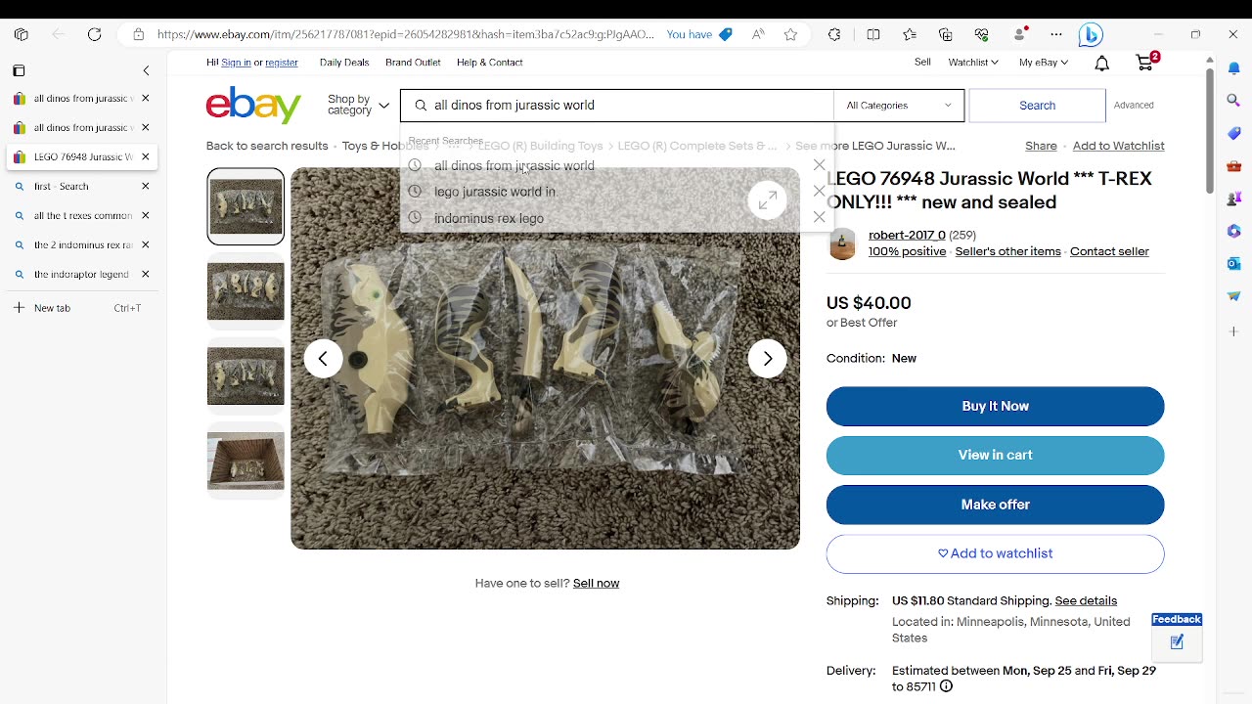Open Back to search results link
The image size is (1252, 704).
pos(267,146)
